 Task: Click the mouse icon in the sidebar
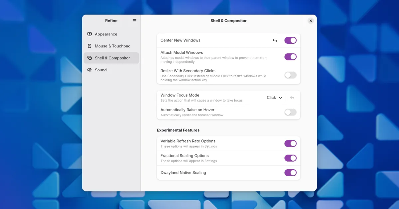pos(89,46)
